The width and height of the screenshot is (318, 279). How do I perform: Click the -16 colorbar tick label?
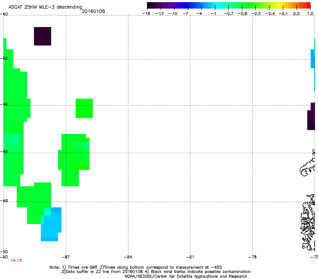(146, 14)
